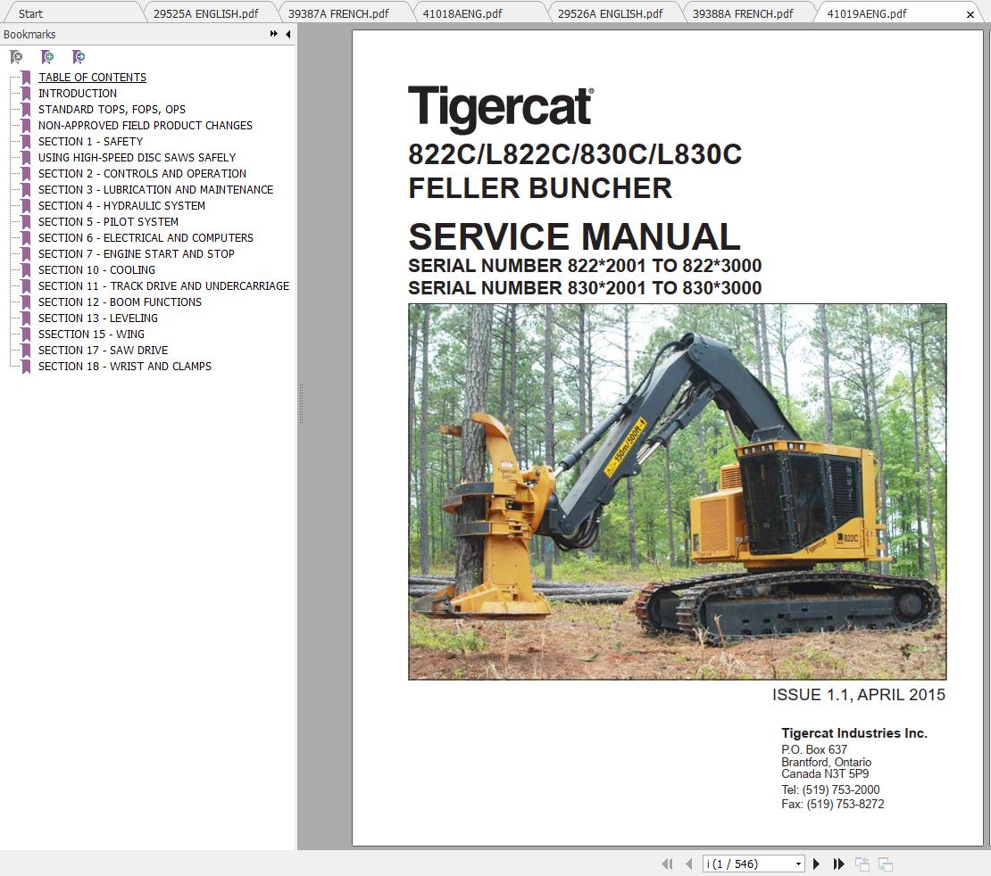991x876 pixels.
Task: Open the TABLE OF CONTENTS bookmark
Action: click(92, 77)
